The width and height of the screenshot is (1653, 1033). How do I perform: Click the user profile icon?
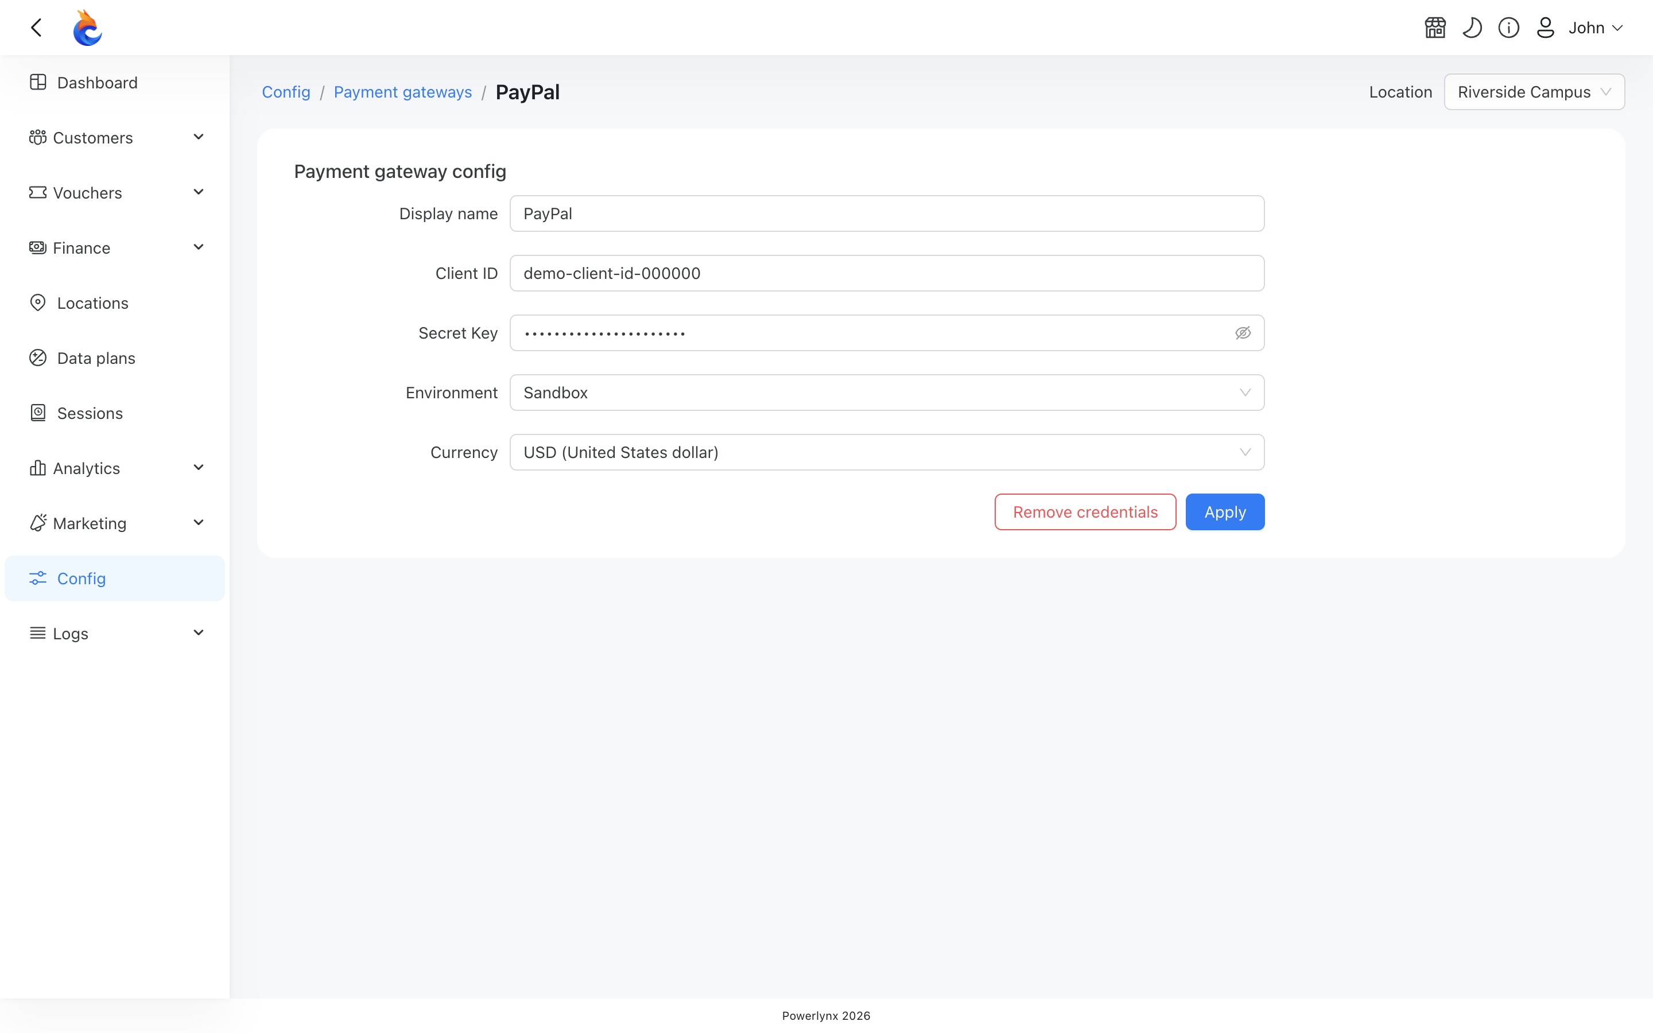1546,28
